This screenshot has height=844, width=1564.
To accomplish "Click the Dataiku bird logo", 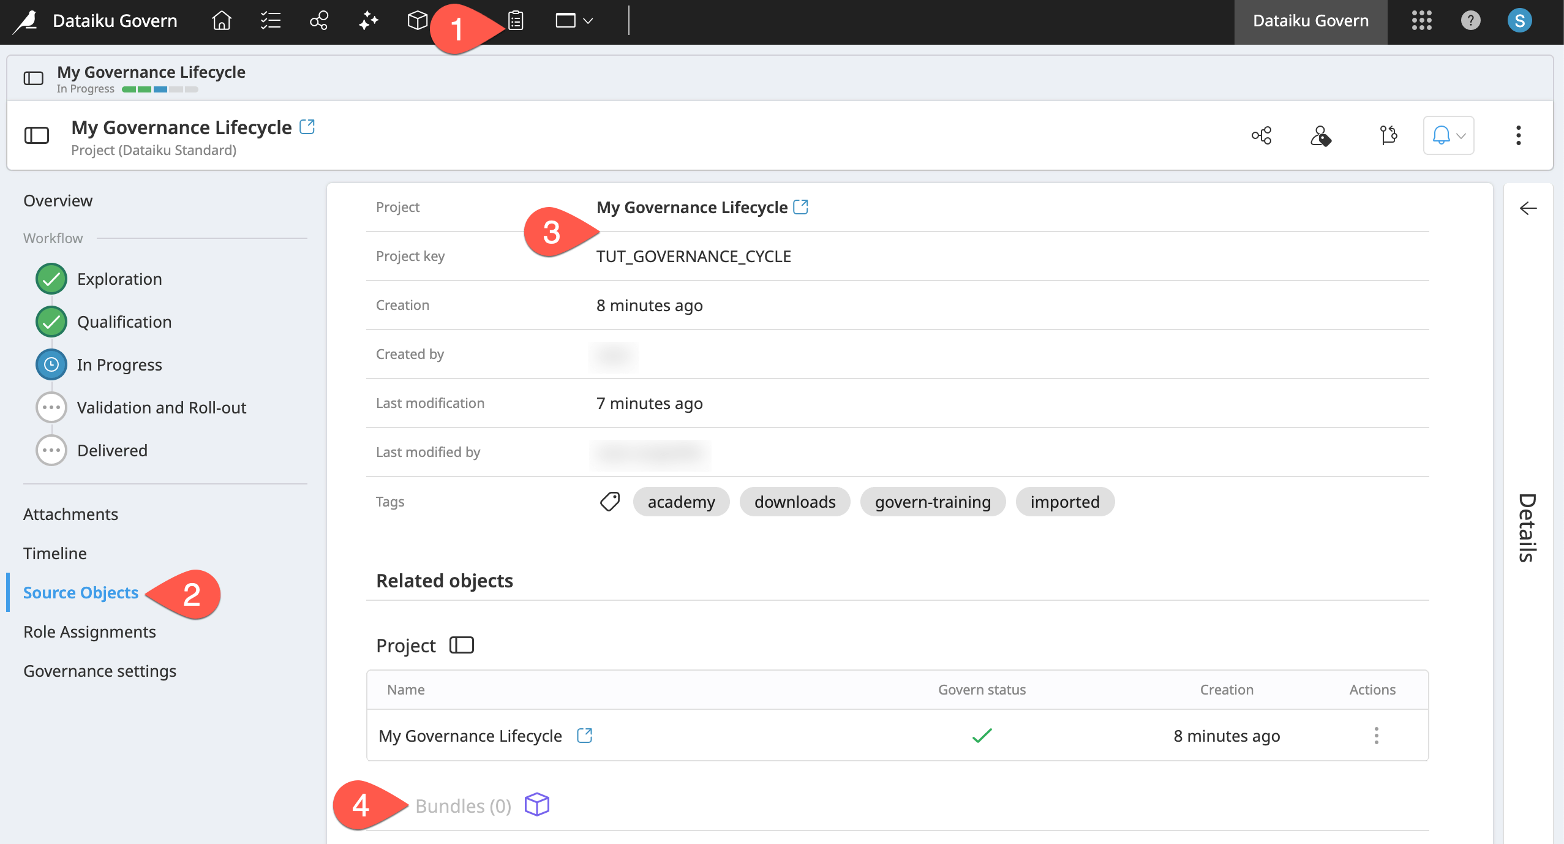I will pos(26,21).
